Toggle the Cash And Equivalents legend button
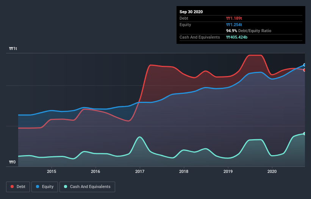The image size is (311, 199). [87, 187]
